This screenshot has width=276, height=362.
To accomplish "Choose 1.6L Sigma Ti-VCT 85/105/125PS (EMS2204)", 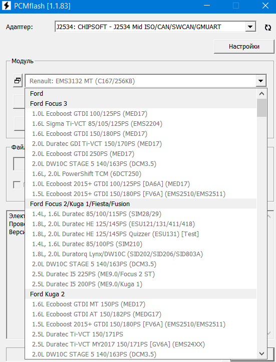I will click(141, 124).
